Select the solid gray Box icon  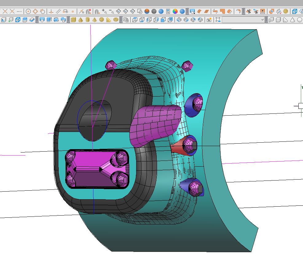(x=278, y=20)
